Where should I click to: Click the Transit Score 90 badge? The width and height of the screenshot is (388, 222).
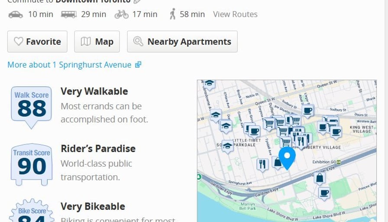pyautogui.click(x=32, y=163)
